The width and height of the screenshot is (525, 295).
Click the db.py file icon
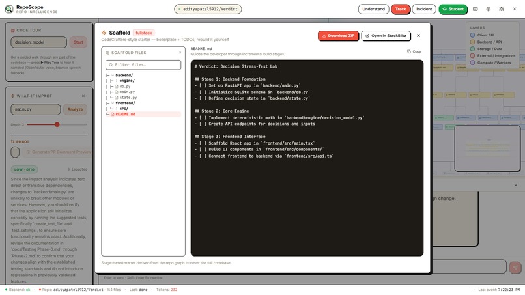117,87
